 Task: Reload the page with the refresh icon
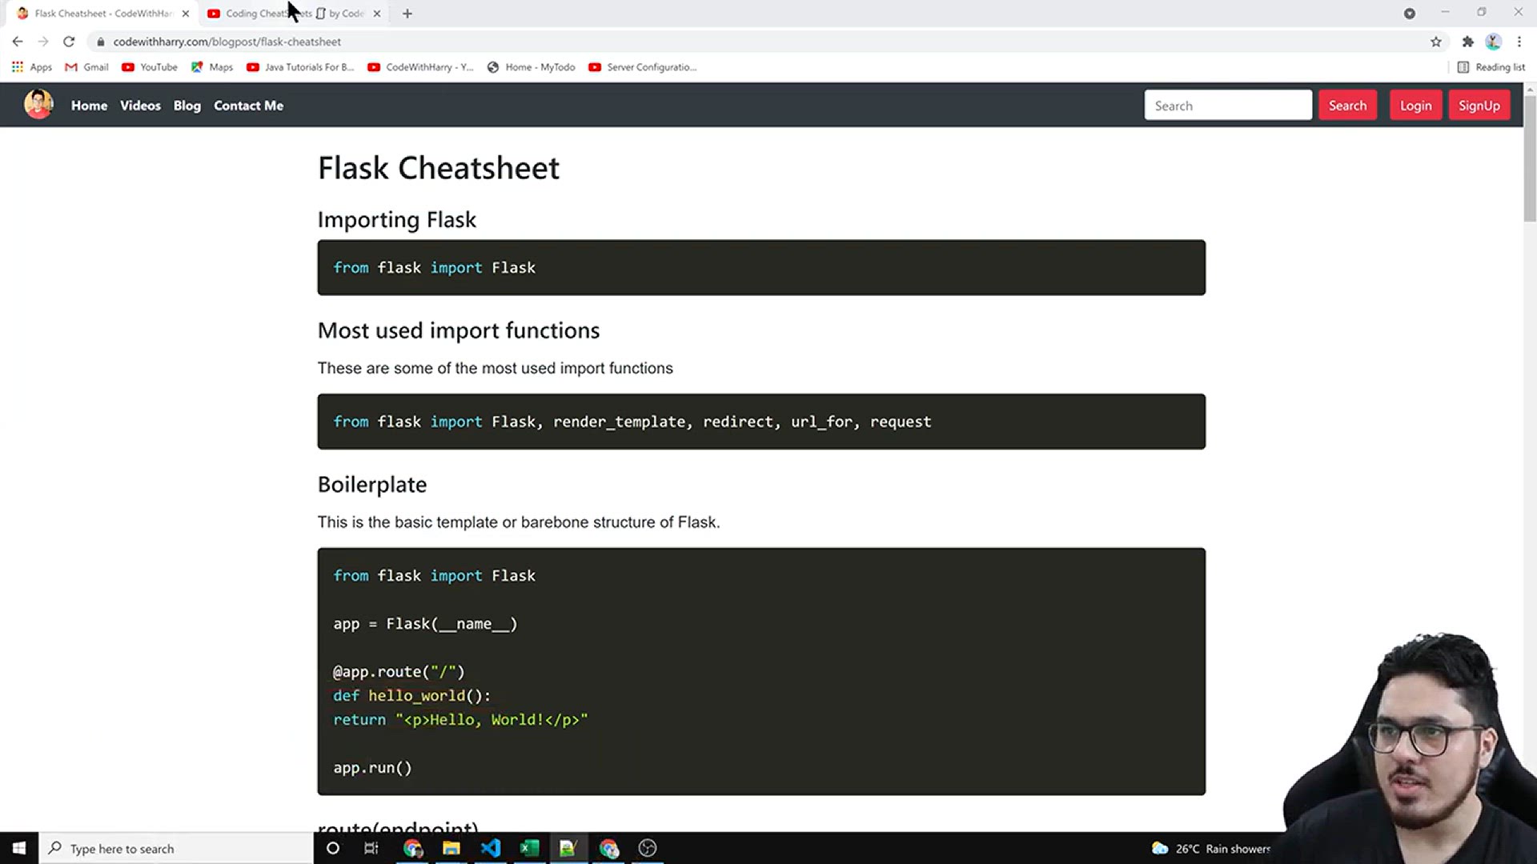(69, 42)
